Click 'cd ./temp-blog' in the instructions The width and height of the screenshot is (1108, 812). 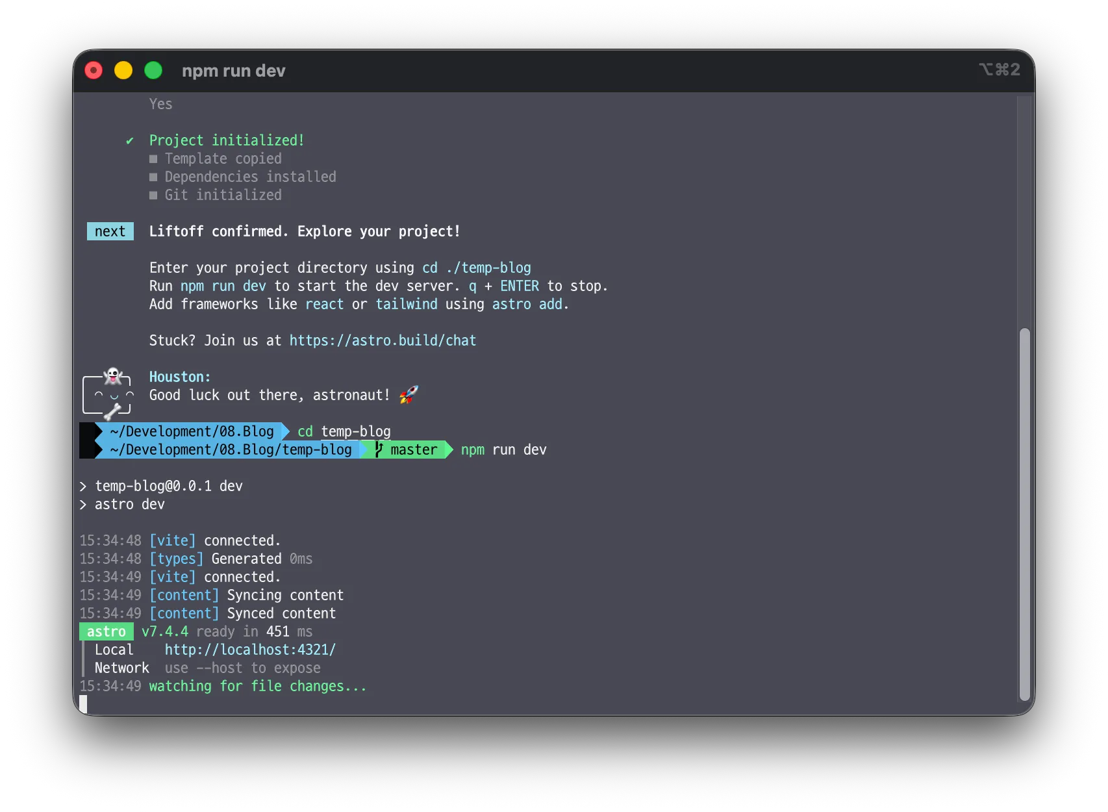(477, 268)
